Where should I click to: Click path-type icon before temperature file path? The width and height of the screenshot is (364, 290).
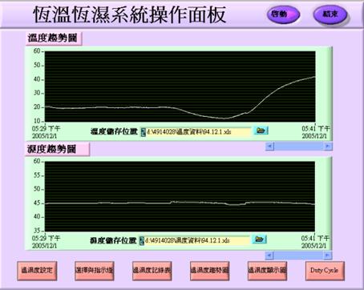(x=144, y=132)
